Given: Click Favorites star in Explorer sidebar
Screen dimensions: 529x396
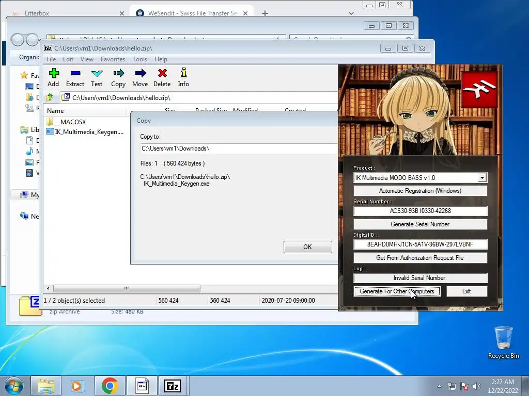Looking at the screenshot, I should pyautogui.click(x=24, y=75).
